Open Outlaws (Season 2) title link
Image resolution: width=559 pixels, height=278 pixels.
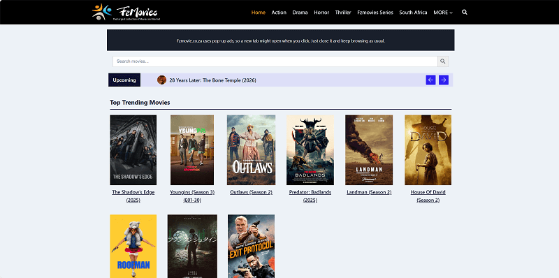(x=251, y=192)
